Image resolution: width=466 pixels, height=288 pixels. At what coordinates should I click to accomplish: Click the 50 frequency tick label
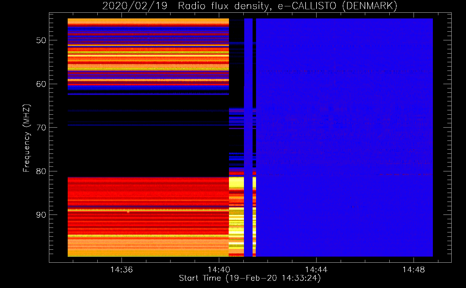click(41, 40)
